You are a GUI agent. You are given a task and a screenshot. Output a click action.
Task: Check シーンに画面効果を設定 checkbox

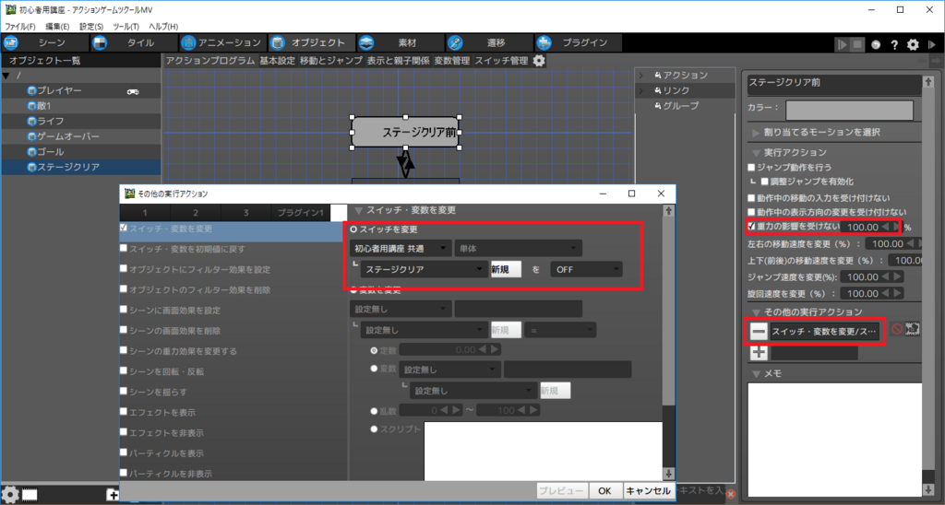click(x=124, y=310)
